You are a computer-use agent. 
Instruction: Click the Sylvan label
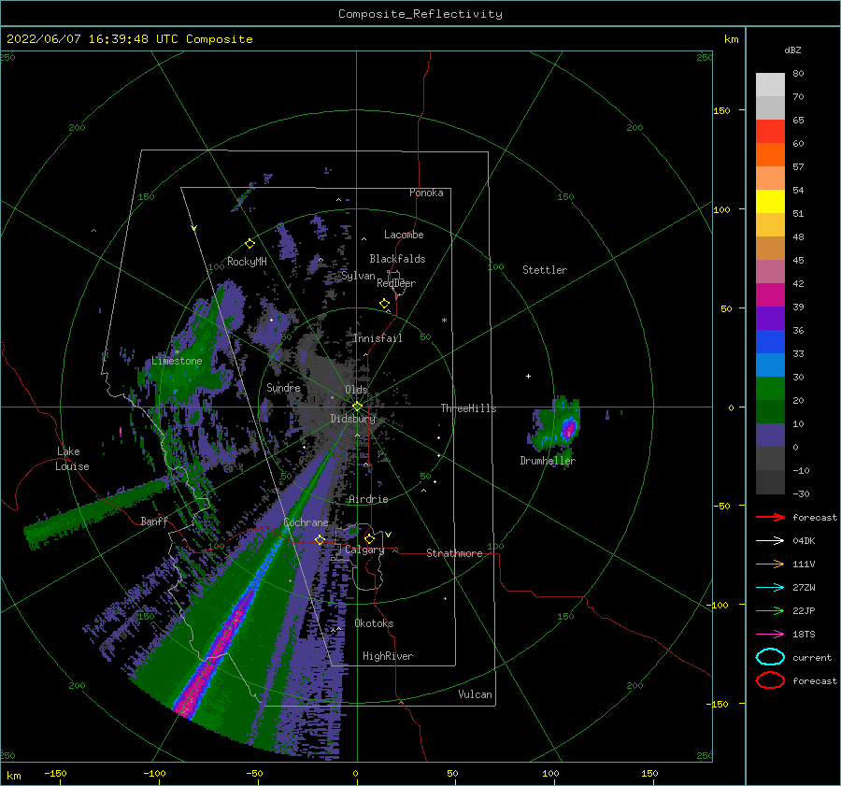click(x=358, y=276)
